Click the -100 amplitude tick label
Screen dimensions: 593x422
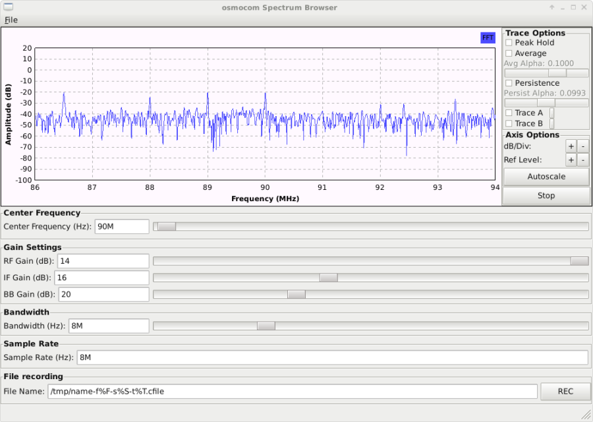pos(24,180)
